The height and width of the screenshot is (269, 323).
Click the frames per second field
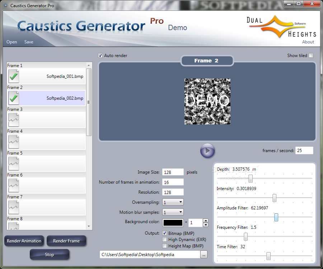tap(304, 150)
